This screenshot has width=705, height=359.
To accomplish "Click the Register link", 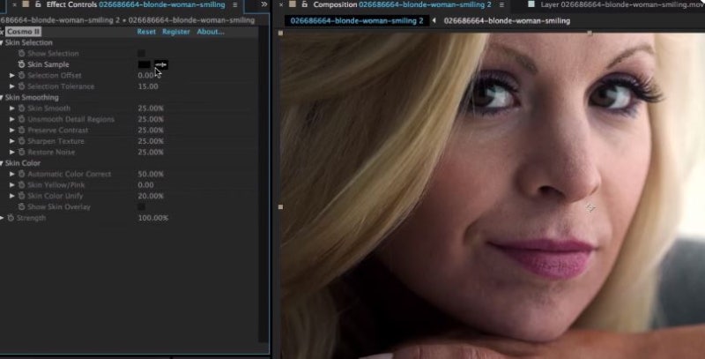I will 175,32.
